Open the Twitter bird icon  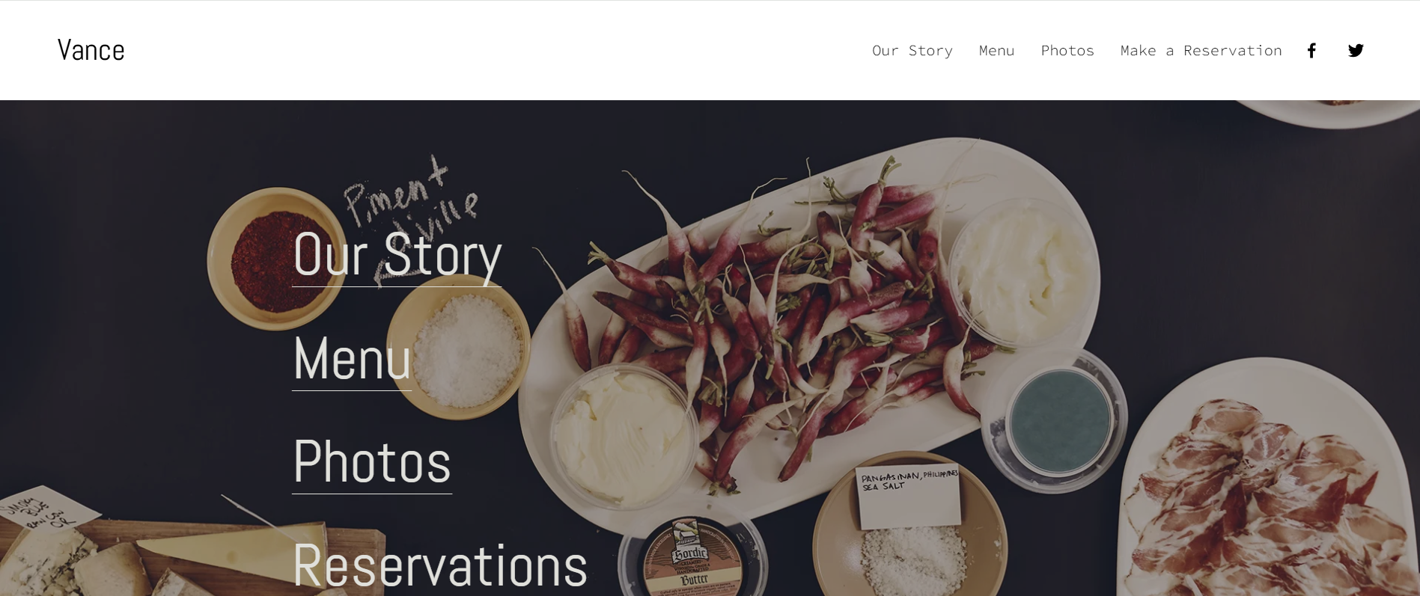[1356, 50]
